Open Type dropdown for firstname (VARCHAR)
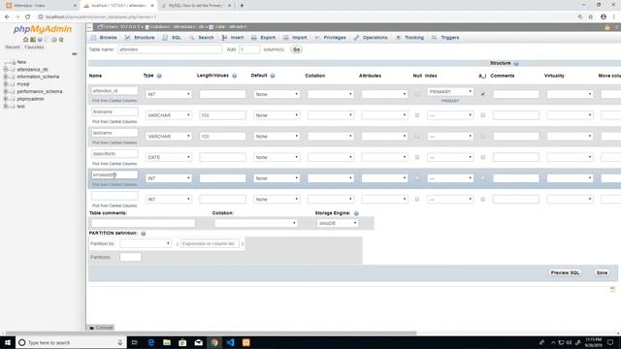Image resolution: width=621 pixels, height=349 pixels. (x=169, y=115)
